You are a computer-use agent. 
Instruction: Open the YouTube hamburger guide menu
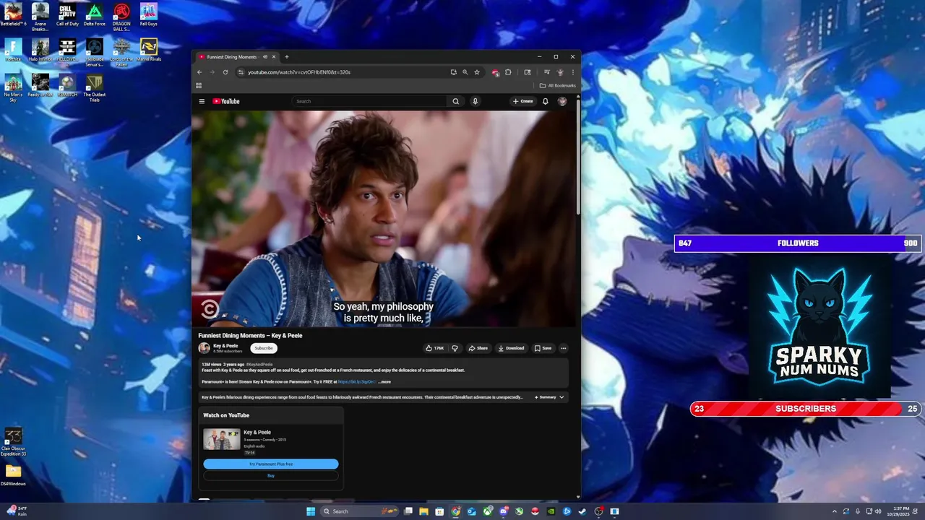pyautogui.click(x=202, y=101)
